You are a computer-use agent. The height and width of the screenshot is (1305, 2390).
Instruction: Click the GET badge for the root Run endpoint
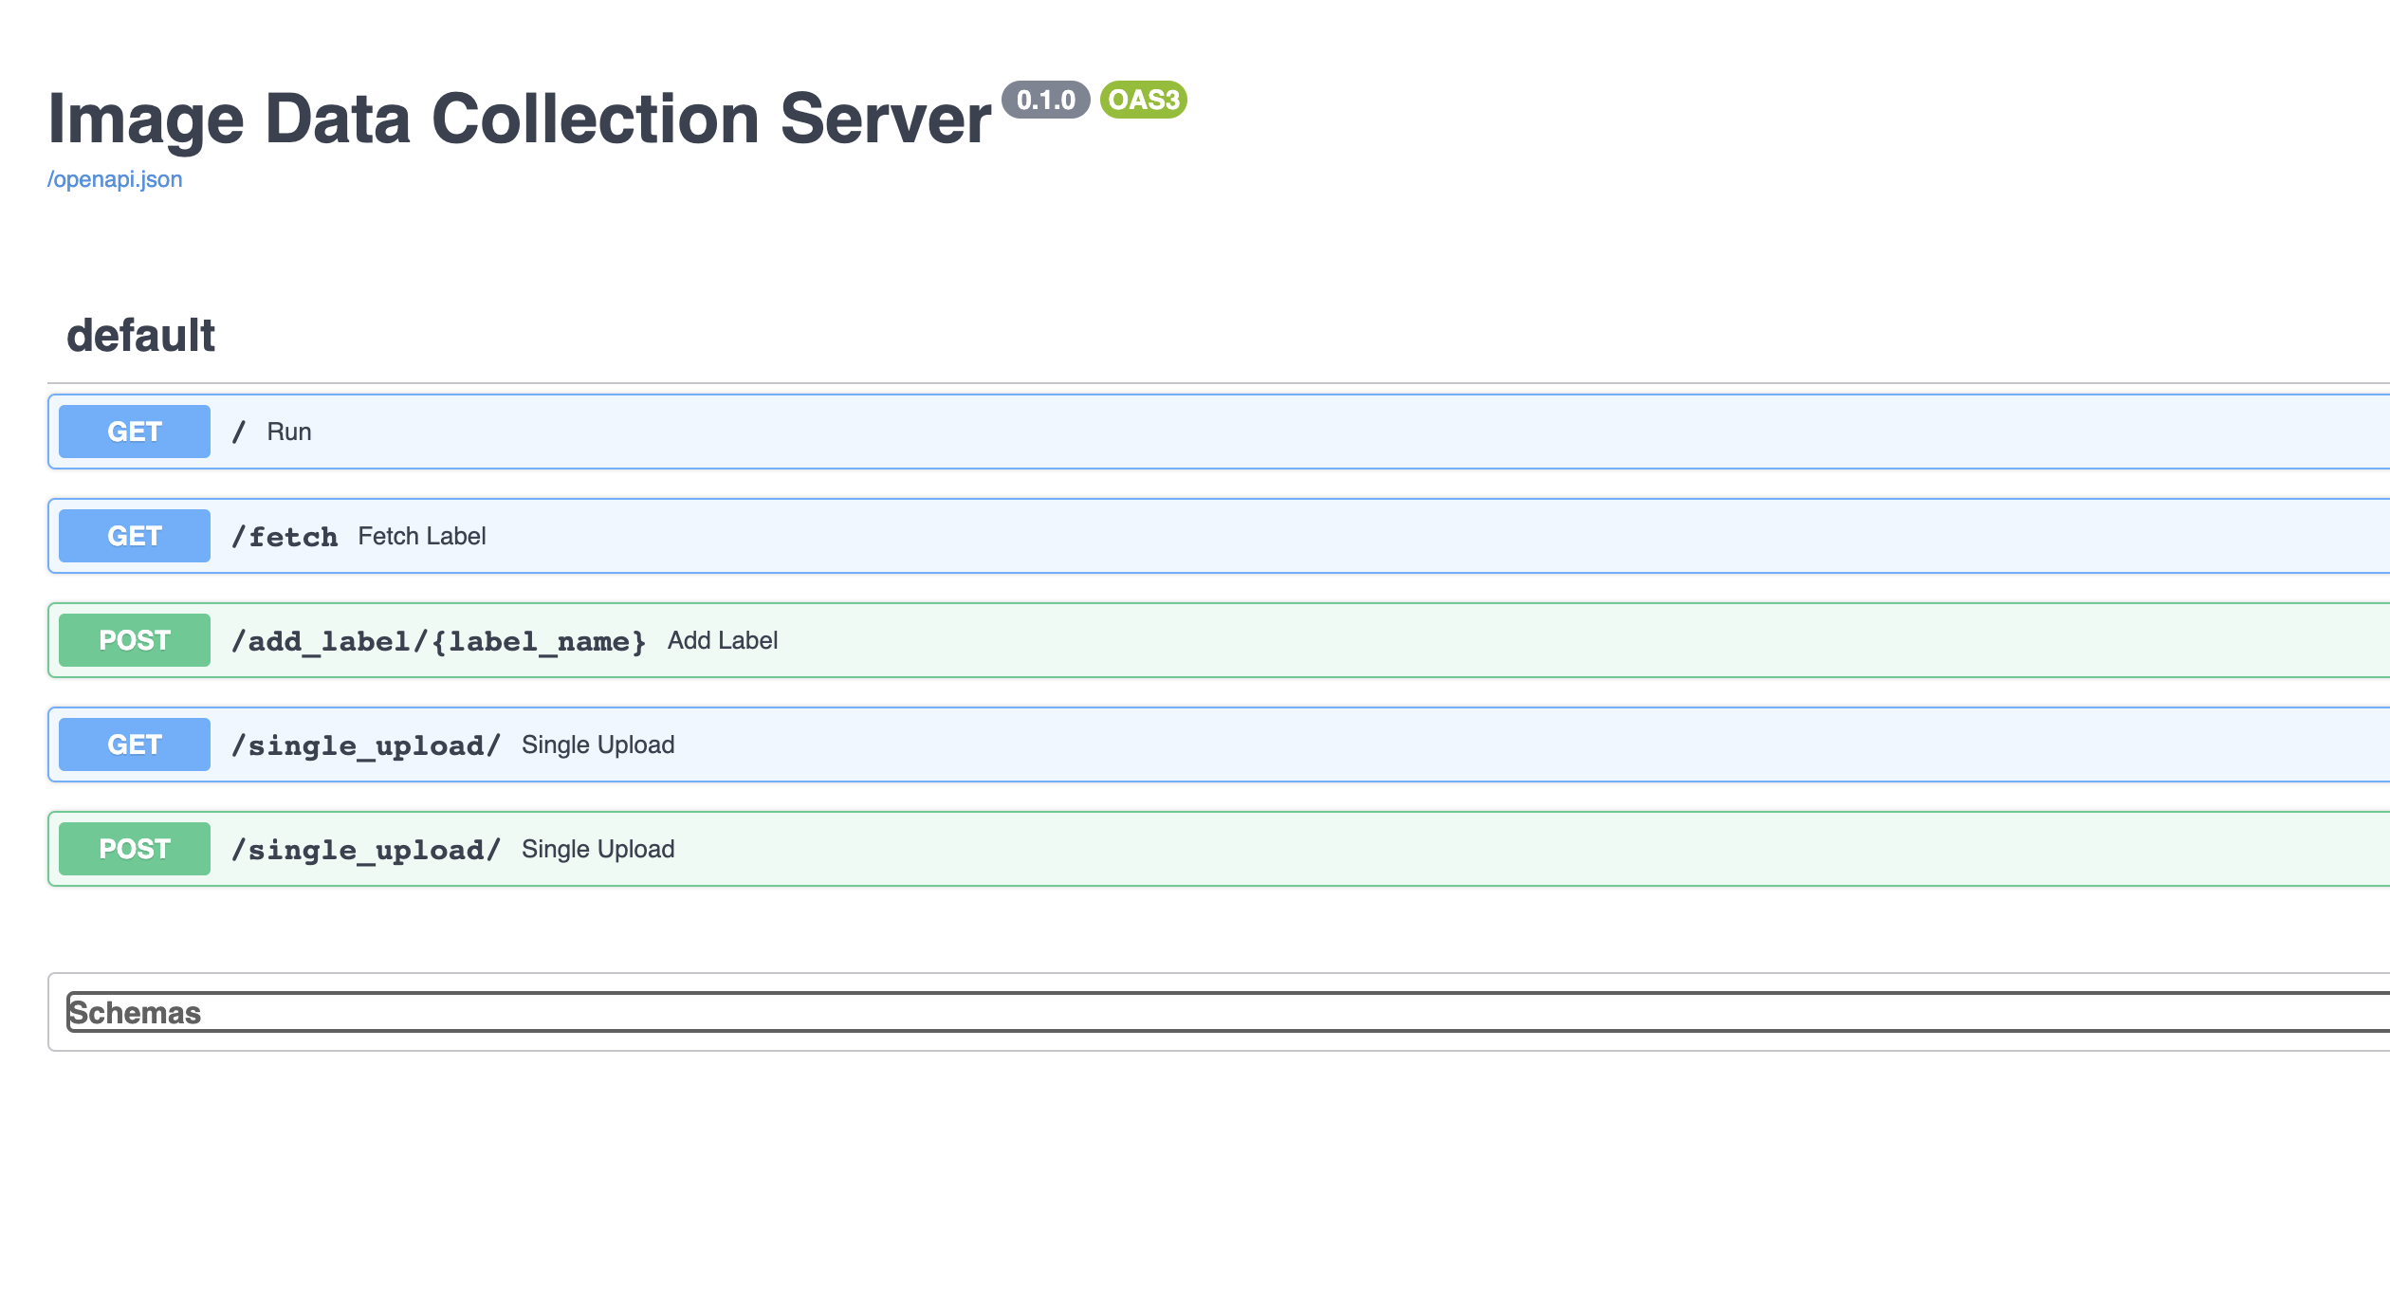[134, 432]
